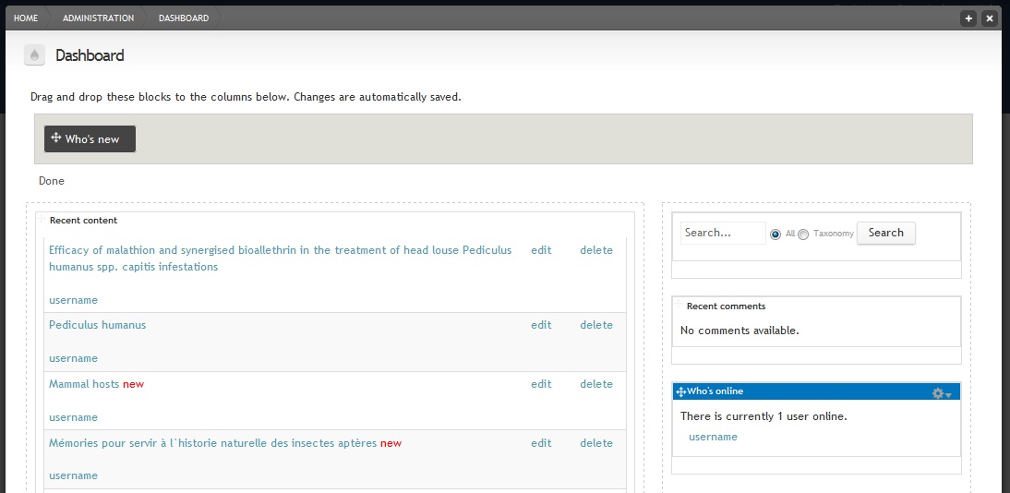Click the move handle of Who's online block

coord(680,391)
